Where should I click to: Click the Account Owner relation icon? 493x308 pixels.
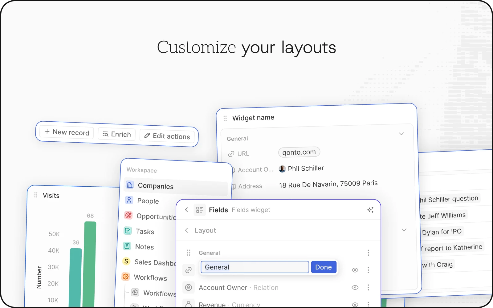click(189, 287)
